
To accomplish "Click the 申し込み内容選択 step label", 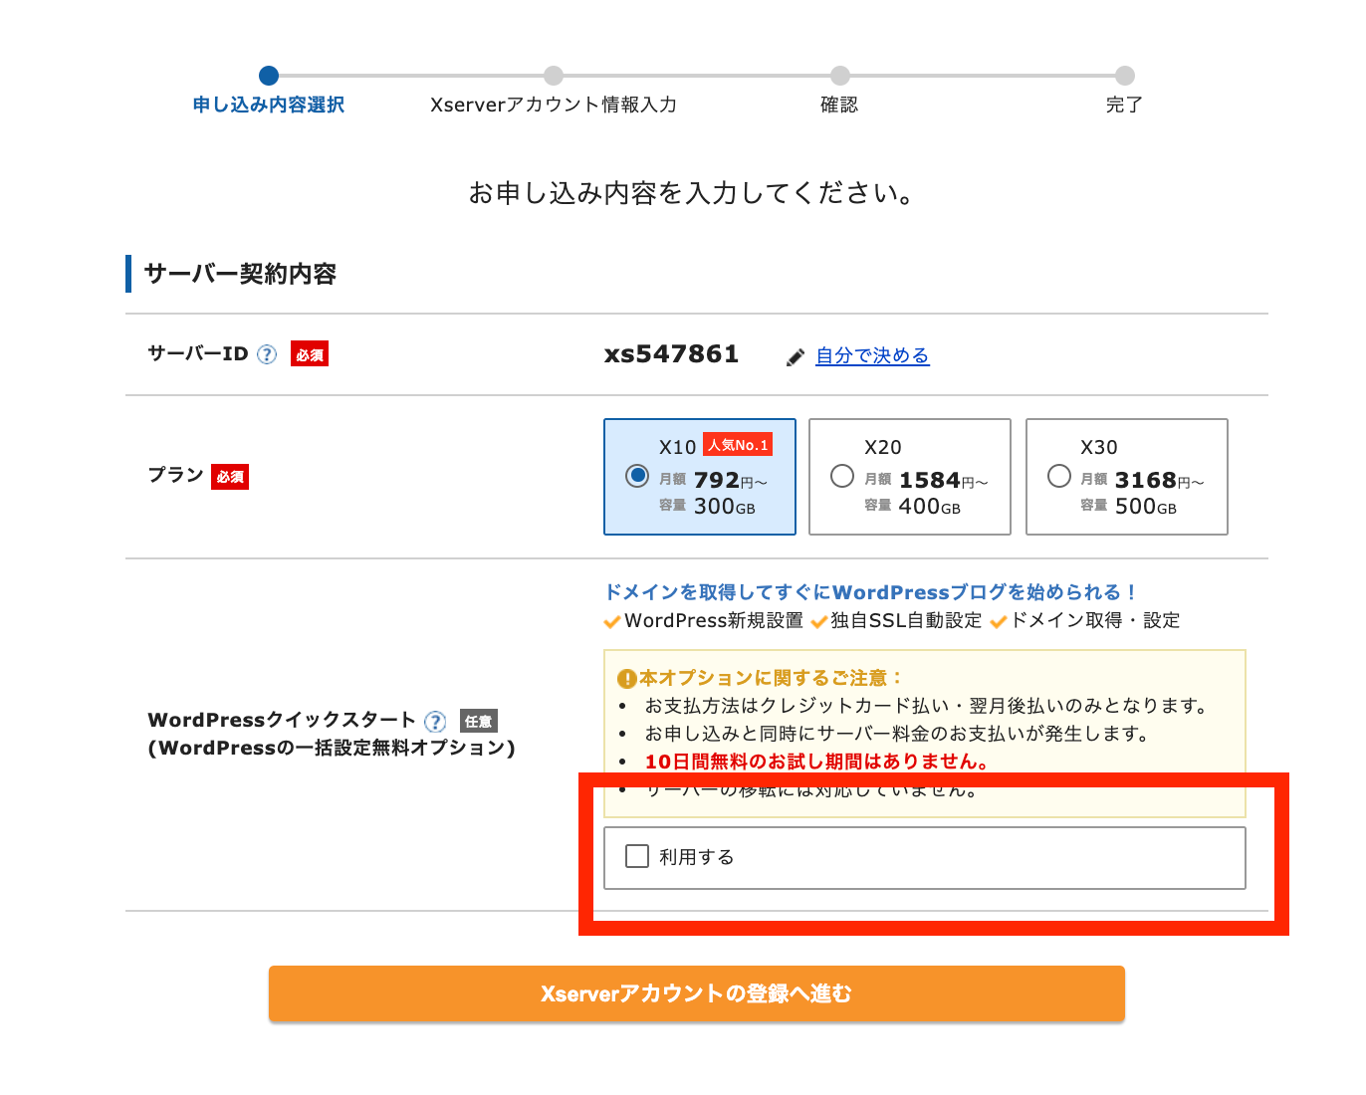I will click(x=269, y=105).
